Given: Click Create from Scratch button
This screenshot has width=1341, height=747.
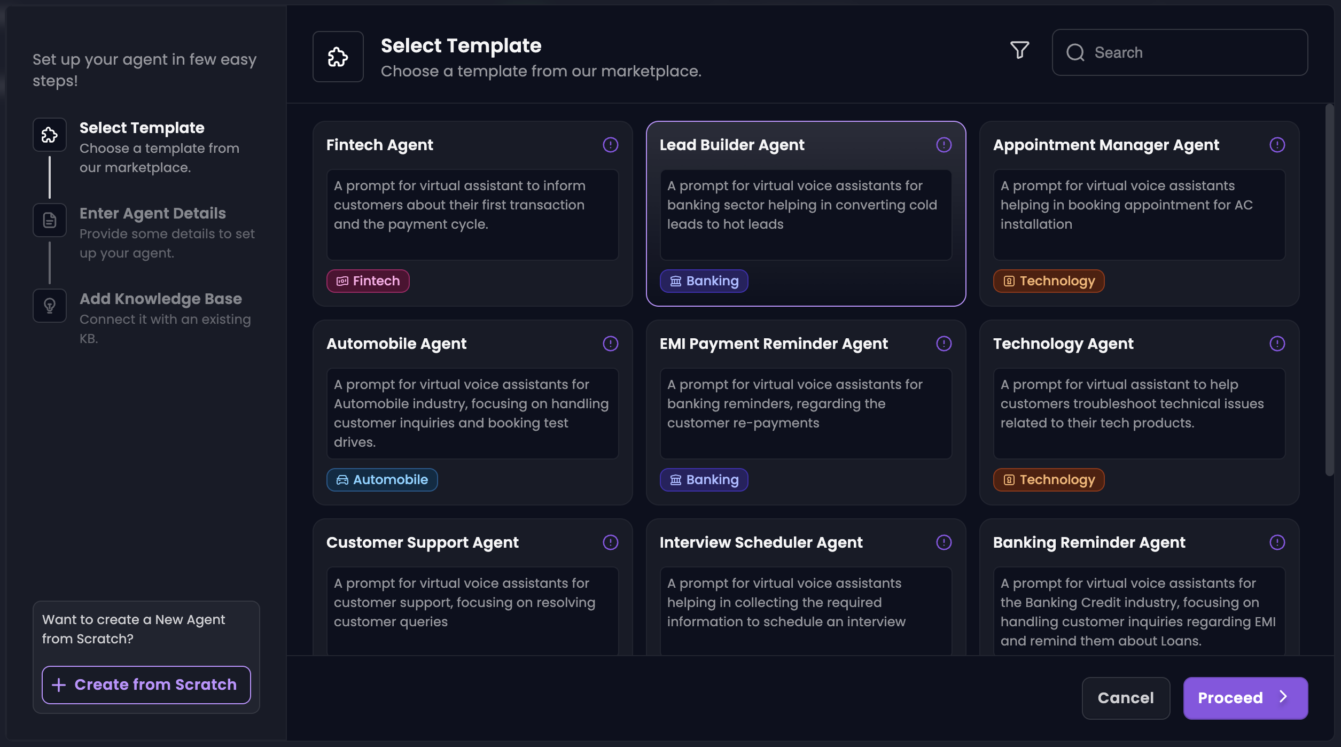Looking at the screenshot, I should 146,684.
